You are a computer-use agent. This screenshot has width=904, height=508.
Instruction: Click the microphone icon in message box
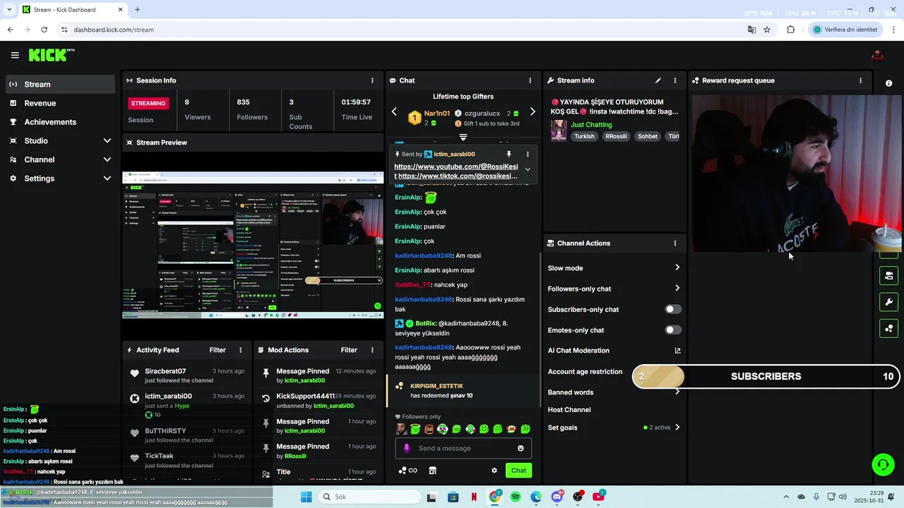click(406, 448)
